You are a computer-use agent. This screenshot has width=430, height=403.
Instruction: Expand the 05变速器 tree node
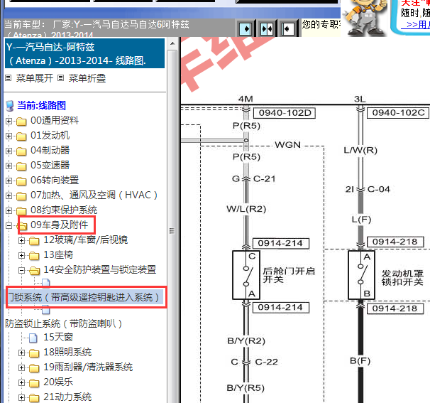(x=9, y=166)
